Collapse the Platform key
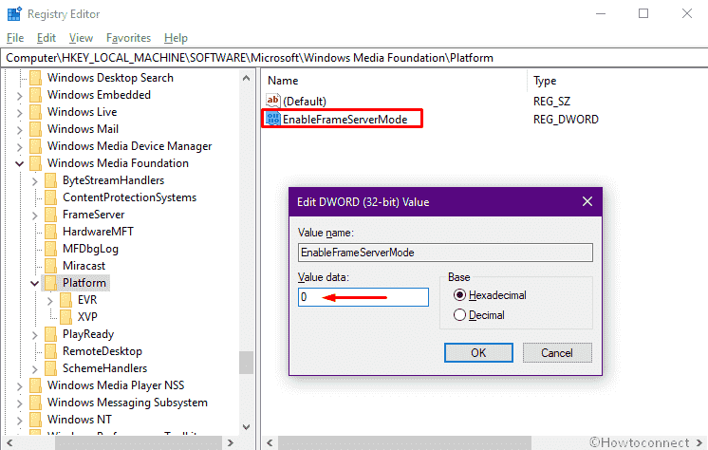The height and width of the screenshot is (450, 708). (35, 283)
